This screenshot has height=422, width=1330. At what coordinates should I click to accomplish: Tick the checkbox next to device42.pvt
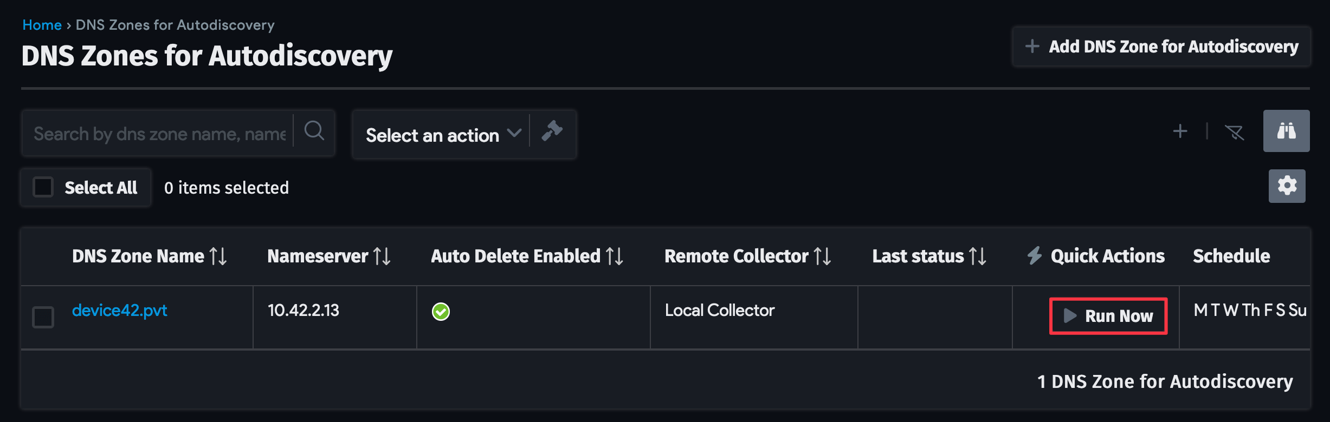pos(43,318)
